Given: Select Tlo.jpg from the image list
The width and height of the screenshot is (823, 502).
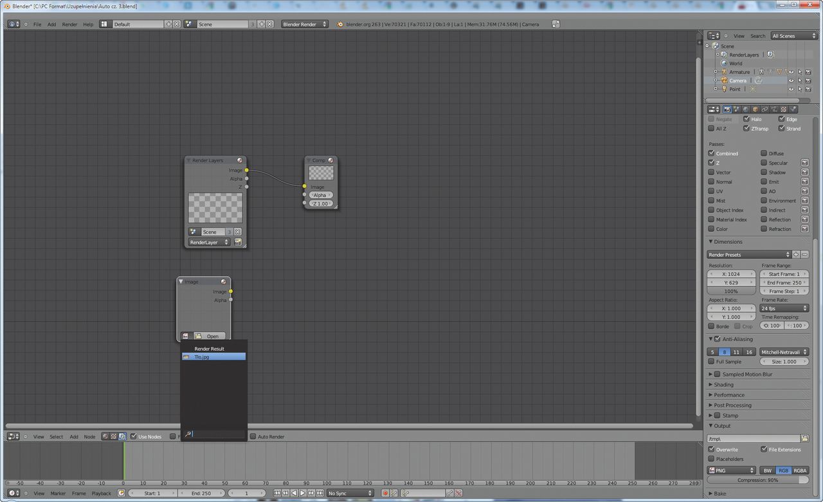Looking at the screenshot, I should click(x=213, y=357).
